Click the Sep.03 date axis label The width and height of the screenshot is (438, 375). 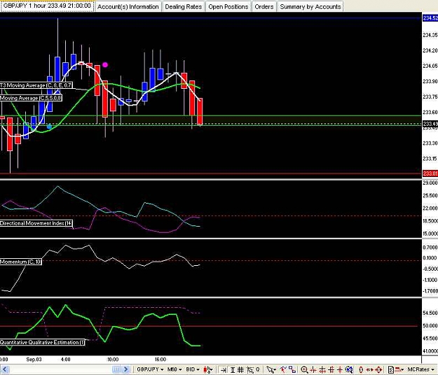34,360
